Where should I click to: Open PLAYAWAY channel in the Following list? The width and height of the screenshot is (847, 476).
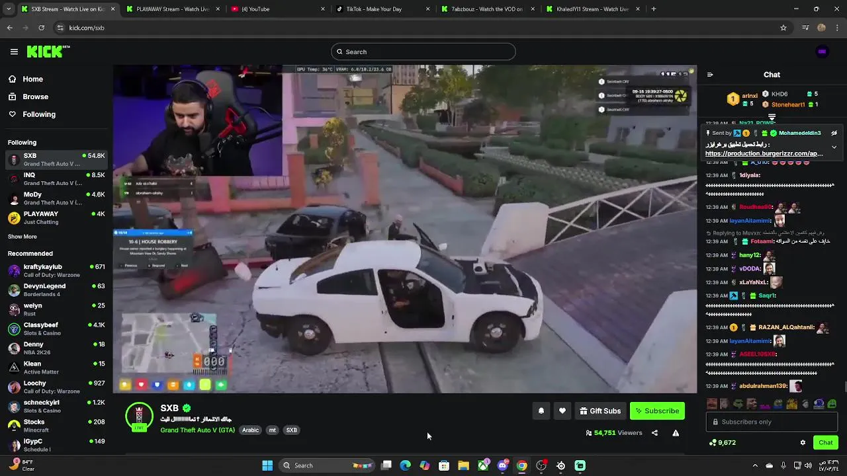point(56,218)
